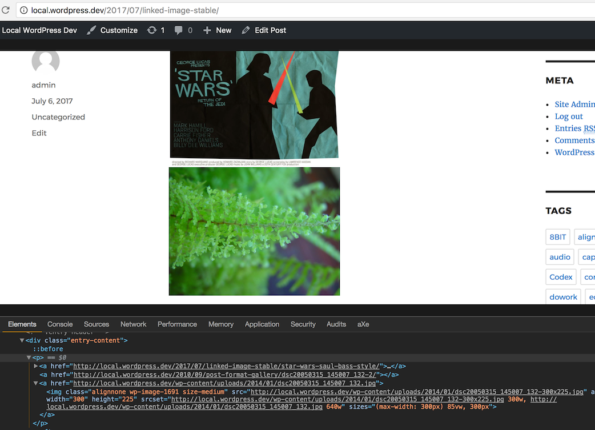Screen dimensions: 595x430
Task: Open the Uncategorized category link
Action: [58, 117]
